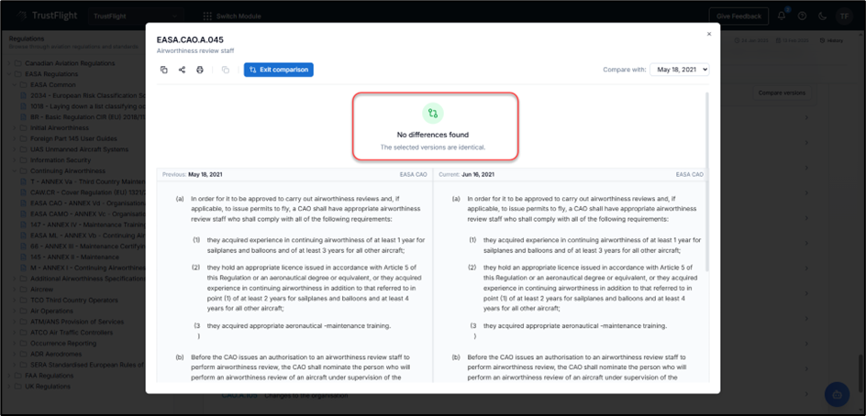Expand the UK Regulations folder

pyautogui.click(x=49, y=387)
